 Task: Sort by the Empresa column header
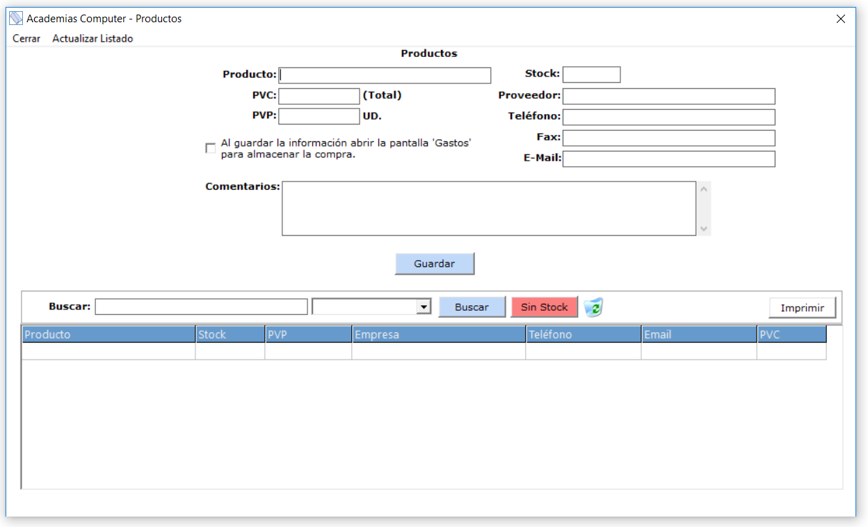pos(439,334)
